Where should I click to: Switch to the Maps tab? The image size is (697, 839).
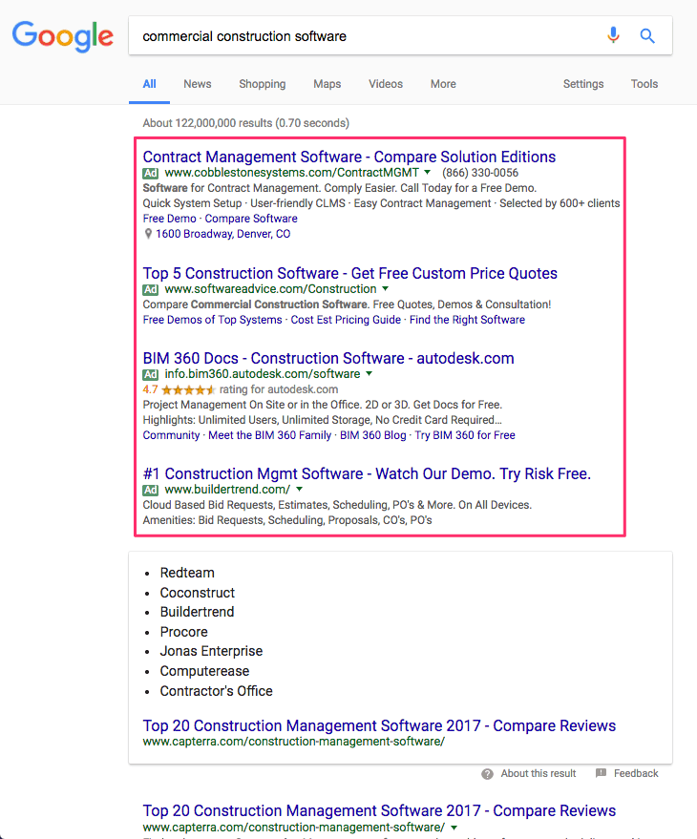[x=327, y=84]
